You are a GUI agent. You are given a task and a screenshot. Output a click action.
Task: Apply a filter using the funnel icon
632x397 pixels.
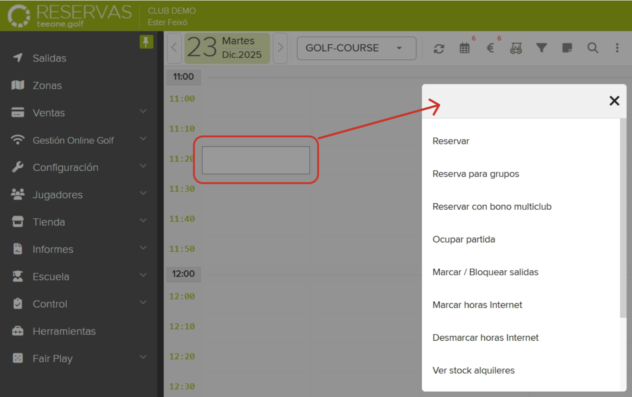[541, 48]
